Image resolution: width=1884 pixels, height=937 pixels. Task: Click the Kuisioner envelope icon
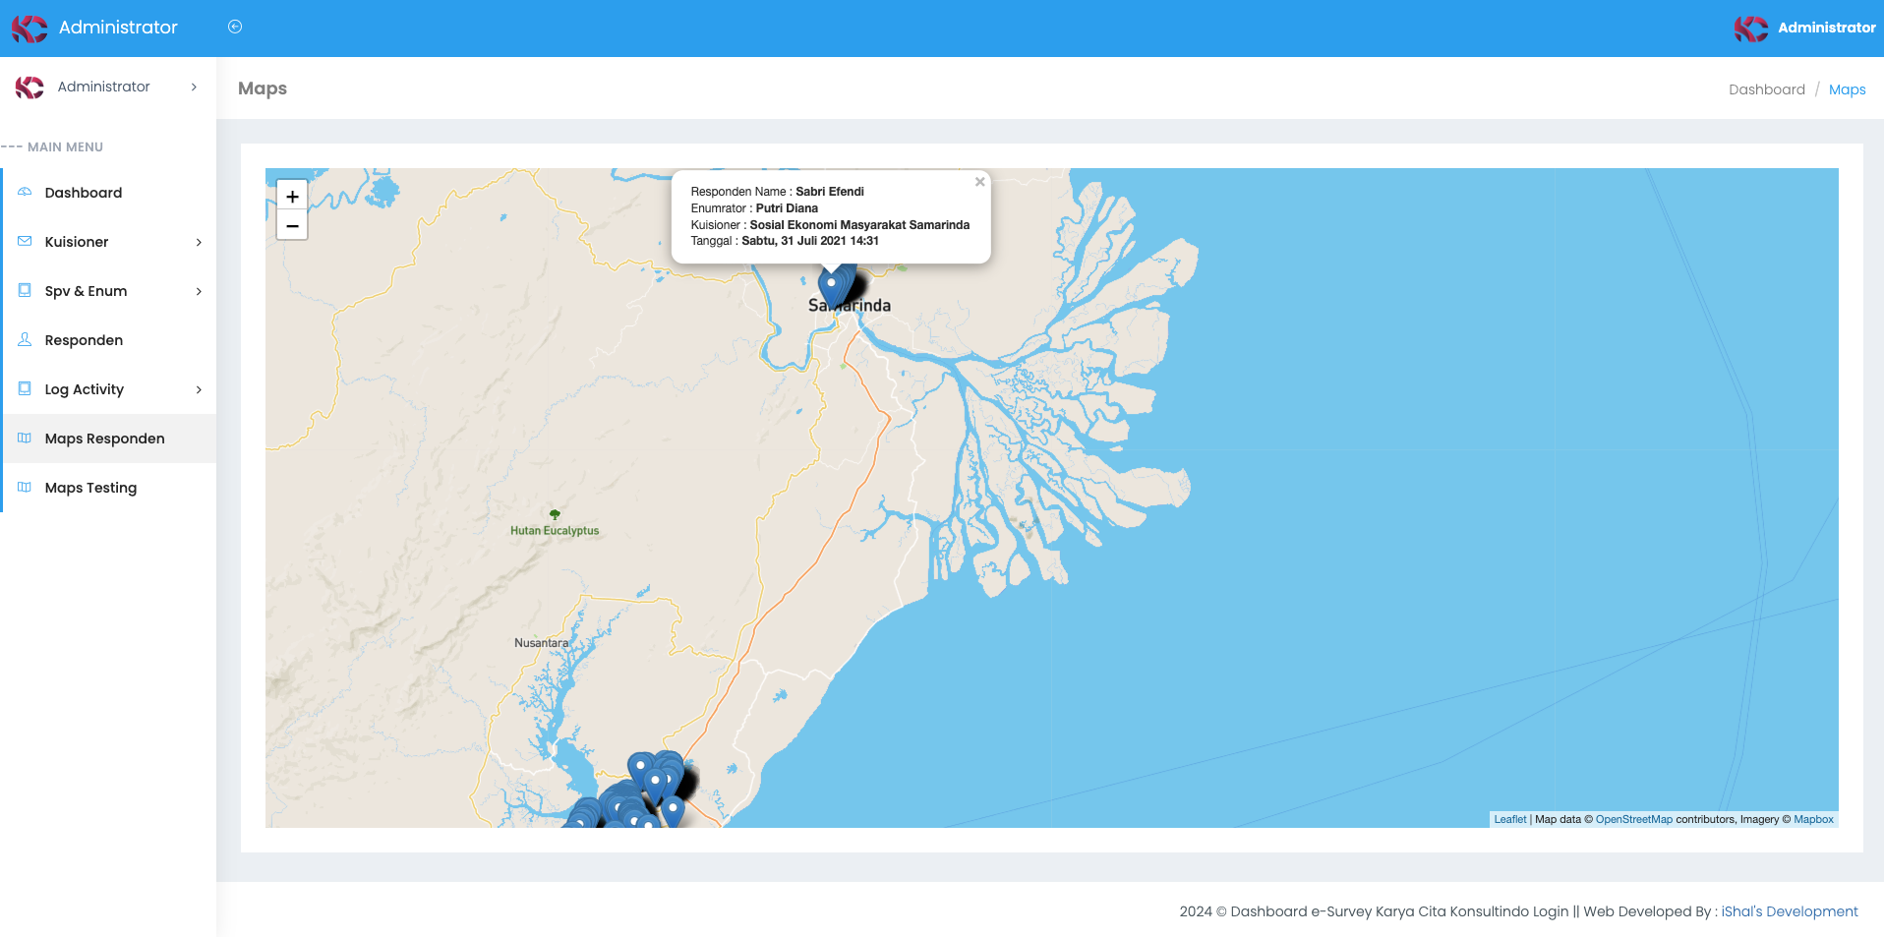coord(25,241)
